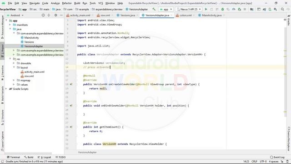Open the Event Log
The width and height of the screenshot is (291, 164).
(277, 157)
